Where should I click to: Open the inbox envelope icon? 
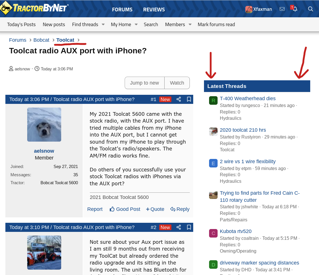tap(282, 9)
